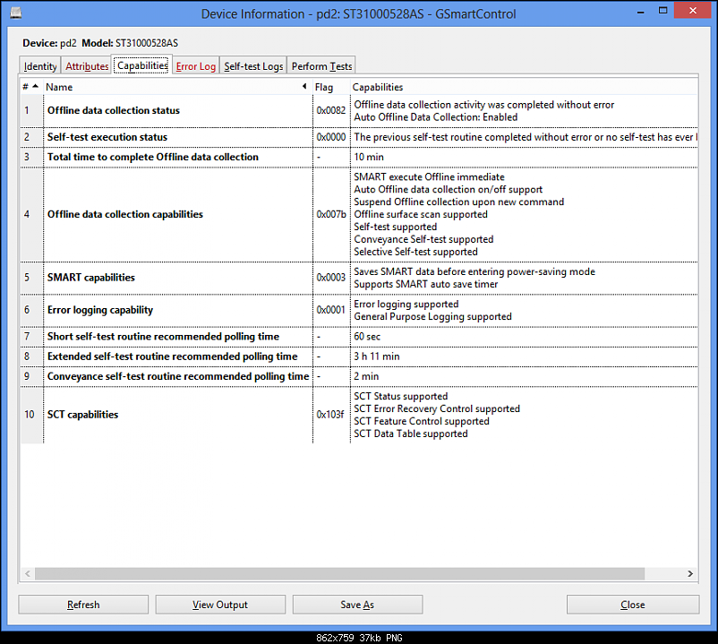This screenshot has width=718, height=644.
Task: Click the View Output button
Action: [220, 605]
